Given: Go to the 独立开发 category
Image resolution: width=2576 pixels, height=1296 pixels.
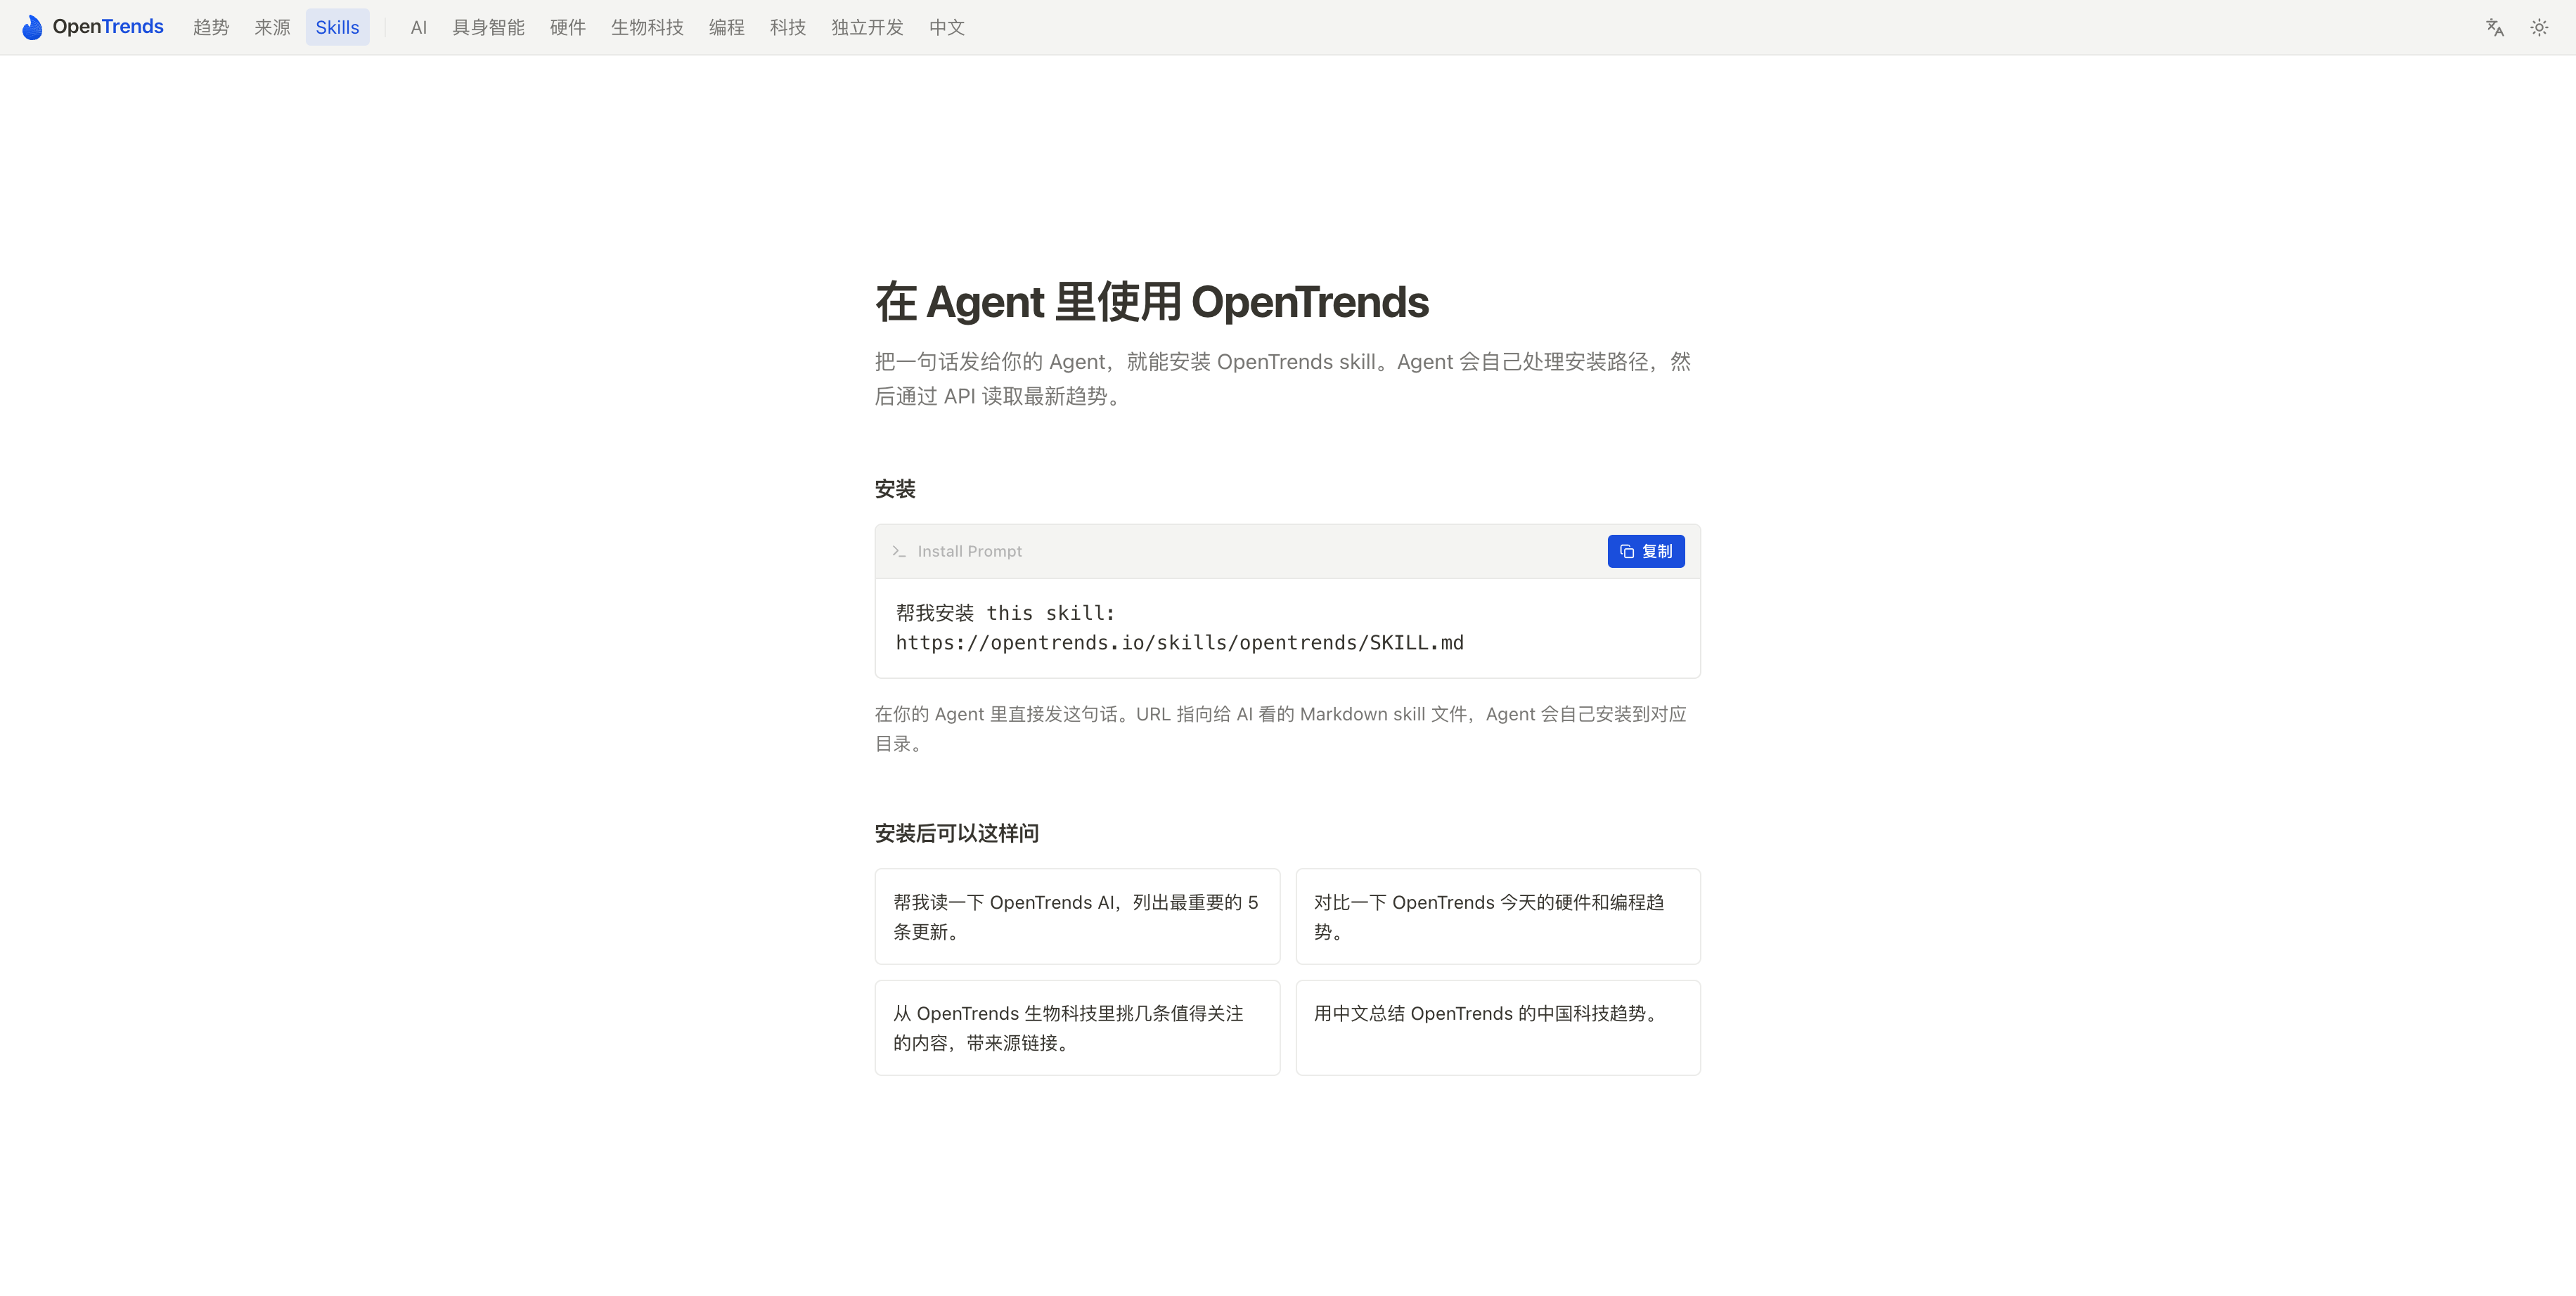Looking at the screenshot, I should coord(867,27).
